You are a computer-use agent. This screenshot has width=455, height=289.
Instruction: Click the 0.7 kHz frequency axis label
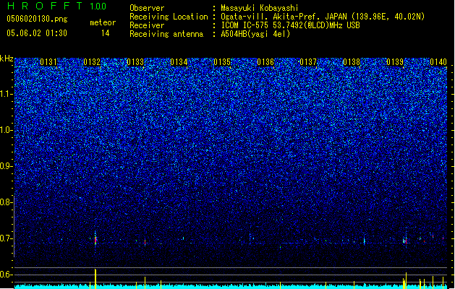6,238
